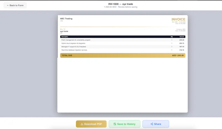
Task: Click the amount 235.39
Action: coord(182,40)
